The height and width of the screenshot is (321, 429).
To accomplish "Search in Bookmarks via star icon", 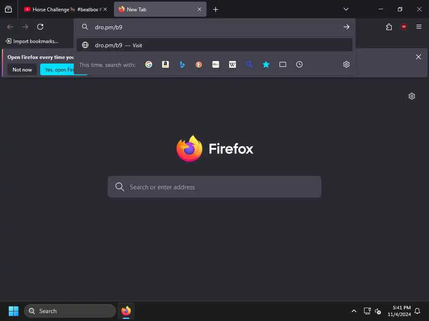I will point(266,64).
